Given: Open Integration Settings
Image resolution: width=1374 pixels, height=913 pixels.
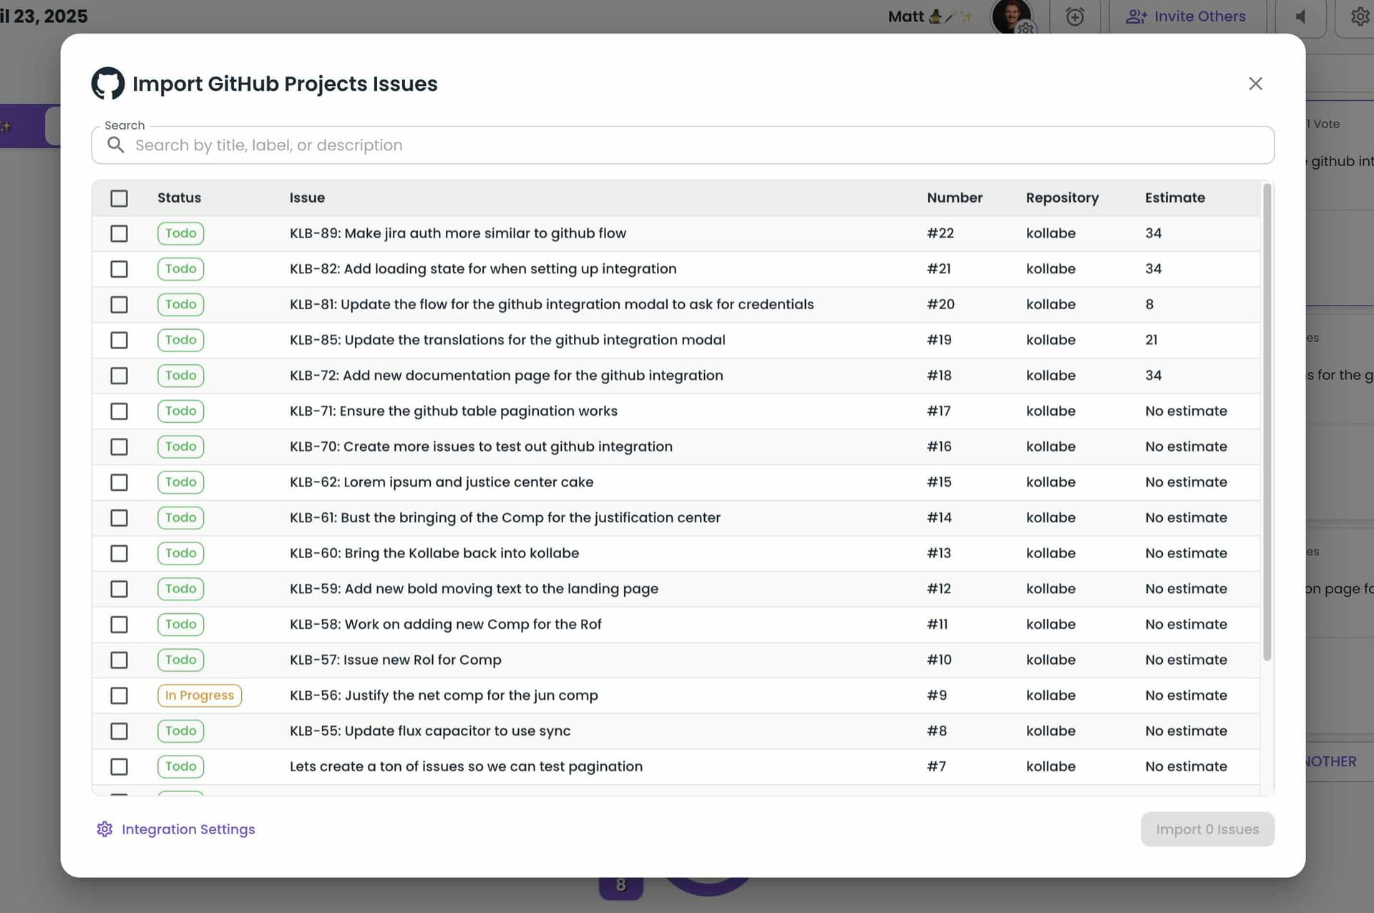Looking at the screenshot, I should click(x=187, y=829).
